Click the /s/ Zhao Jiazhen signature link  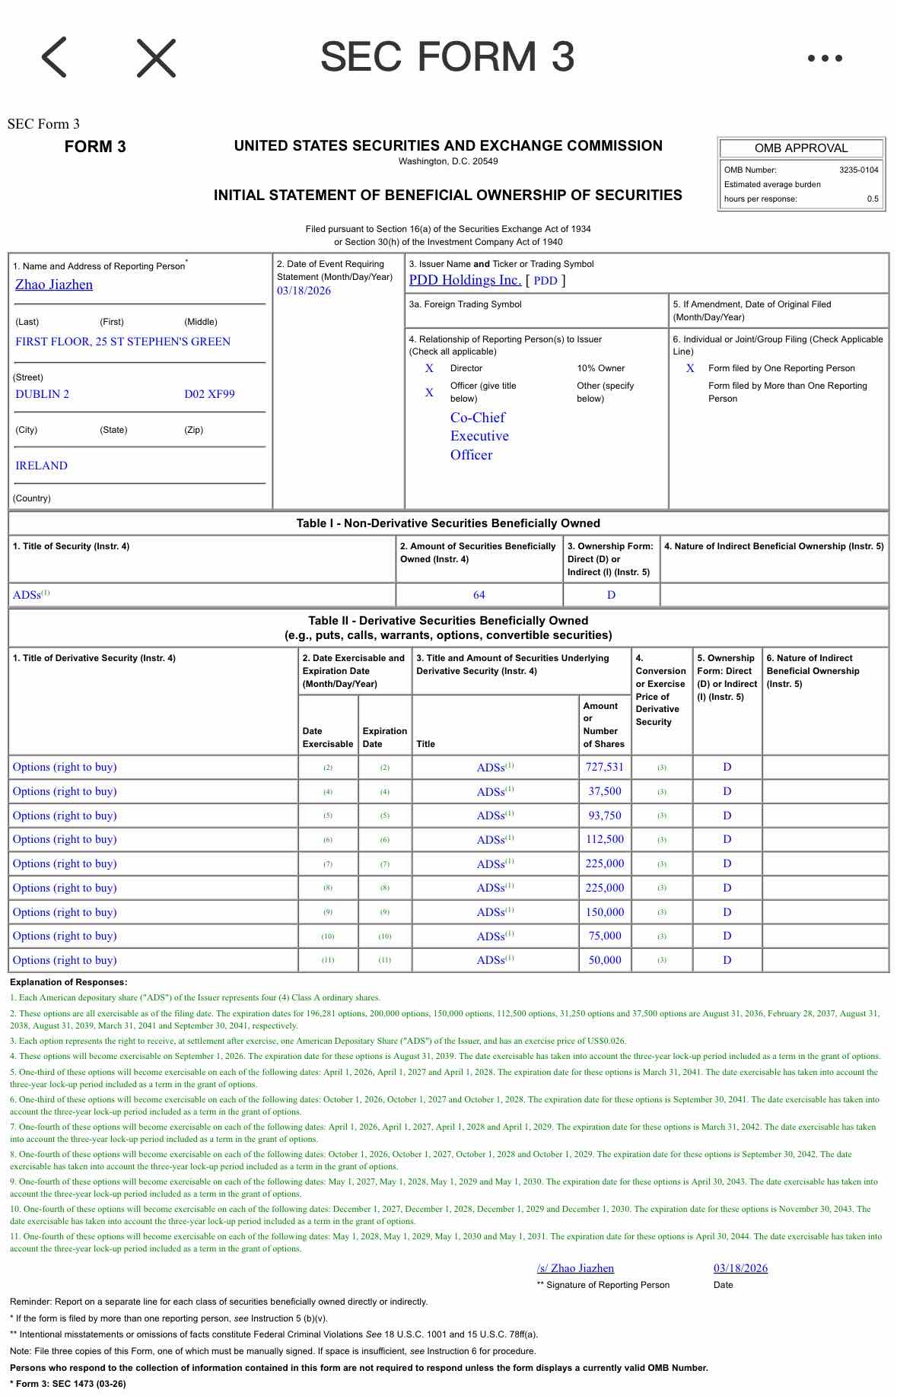pyautogui.click(x=575, y=1268)
